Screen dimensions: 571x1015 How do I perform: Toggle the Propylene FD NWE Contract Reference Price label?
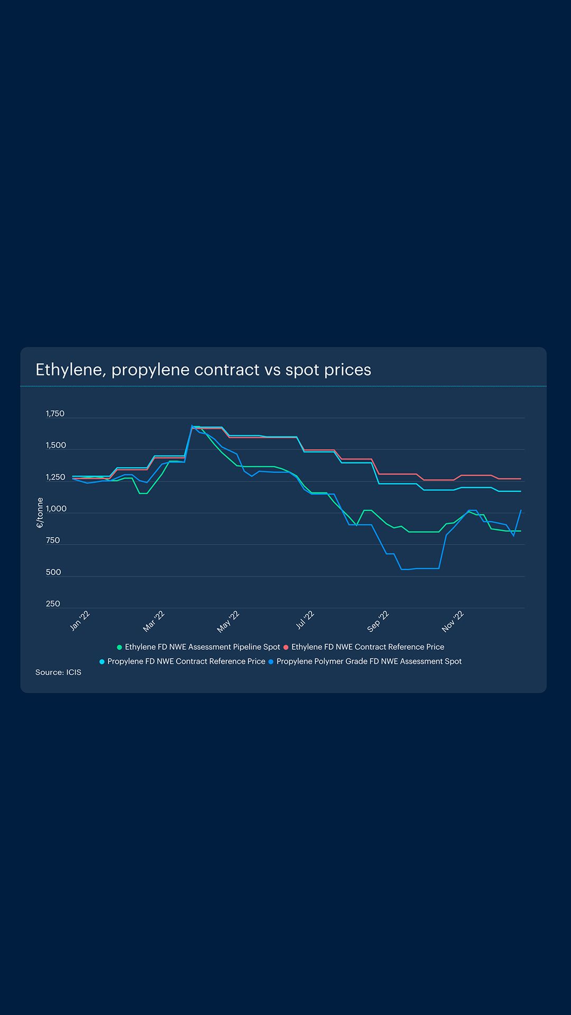pos(186,661)
